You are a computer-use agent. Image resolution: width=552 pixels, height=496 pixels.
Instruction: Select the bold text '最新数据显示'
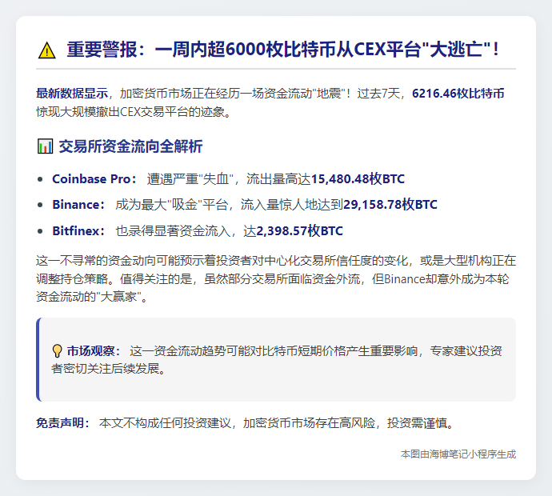pos(72,94)
